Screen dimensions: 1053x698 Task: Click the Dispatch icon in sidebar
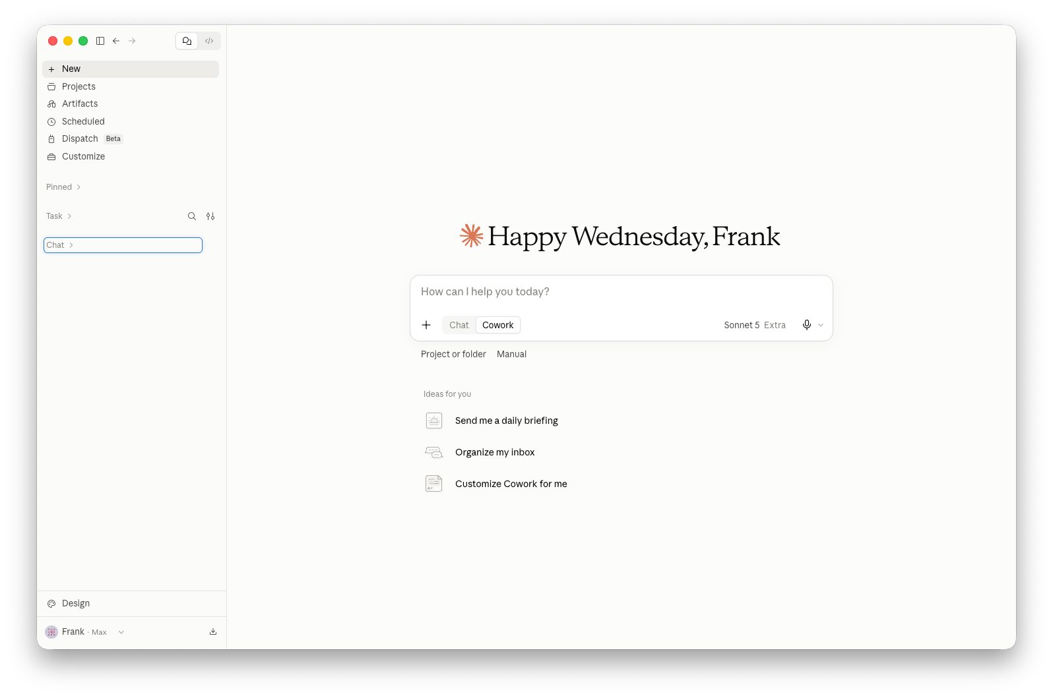pyautogui.click(x=51, y=139)
